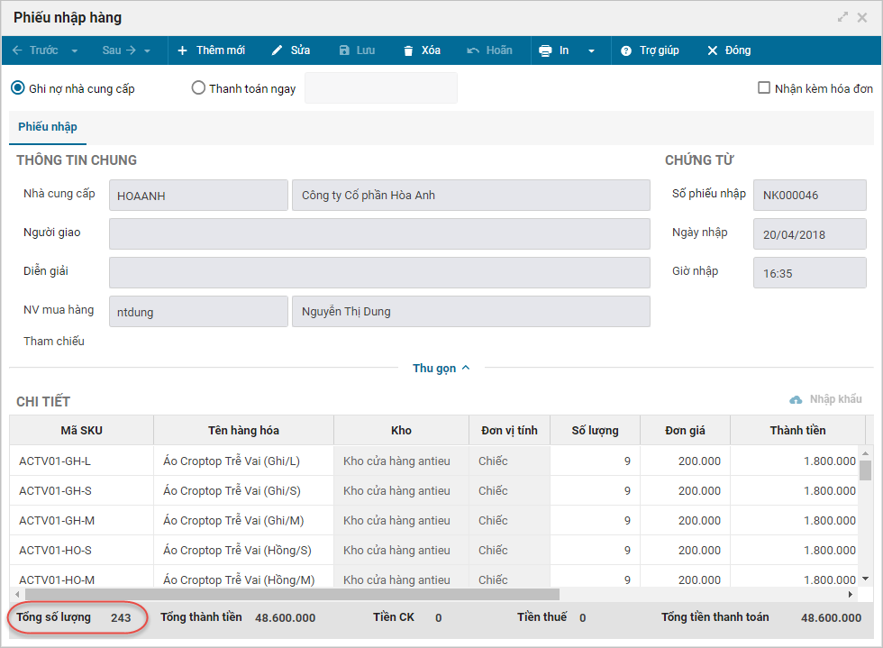Click the Thêm mới plus icon
Viewport: 883px width, 648px height.
[x=183, y=50]
